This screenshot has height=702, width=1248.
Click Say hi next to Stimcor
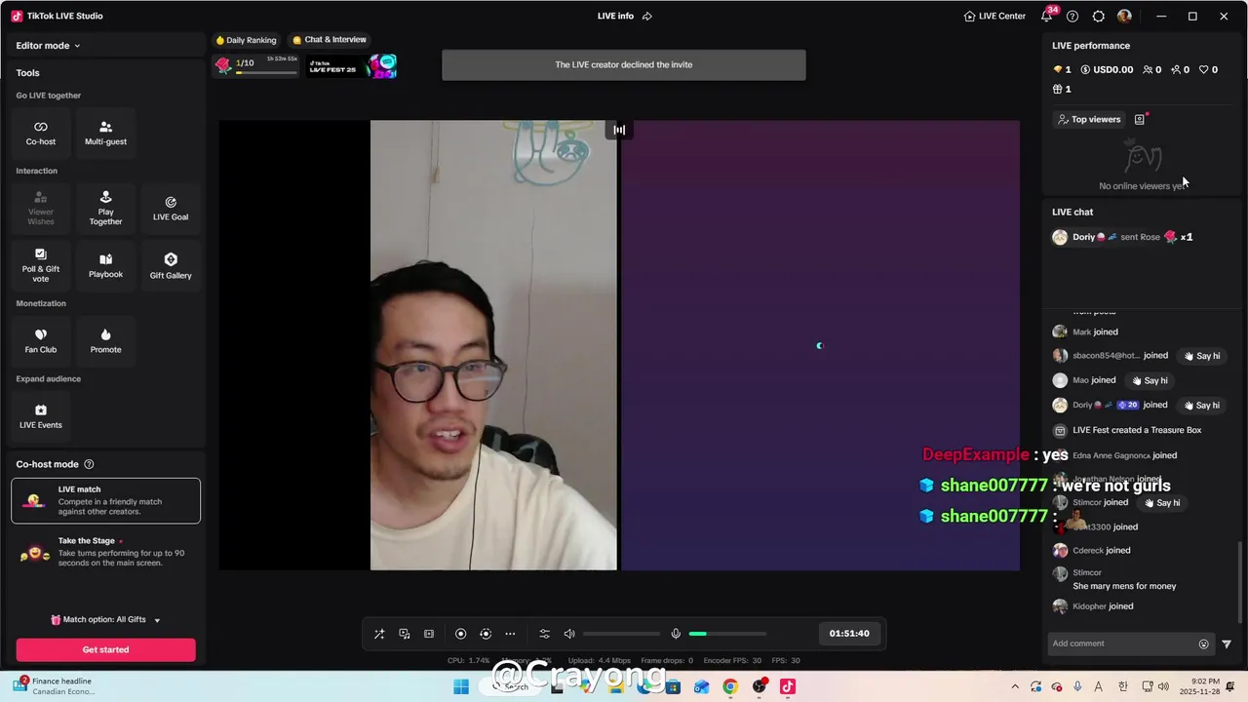pyautogui.click(x=1161, y=502)
